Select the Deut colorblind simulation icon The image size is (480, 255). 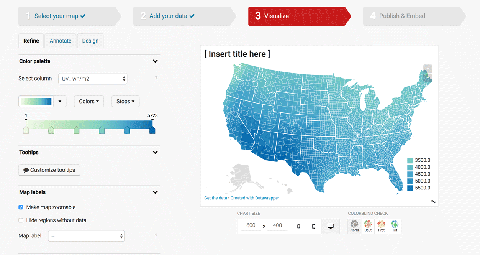(368, 226)
